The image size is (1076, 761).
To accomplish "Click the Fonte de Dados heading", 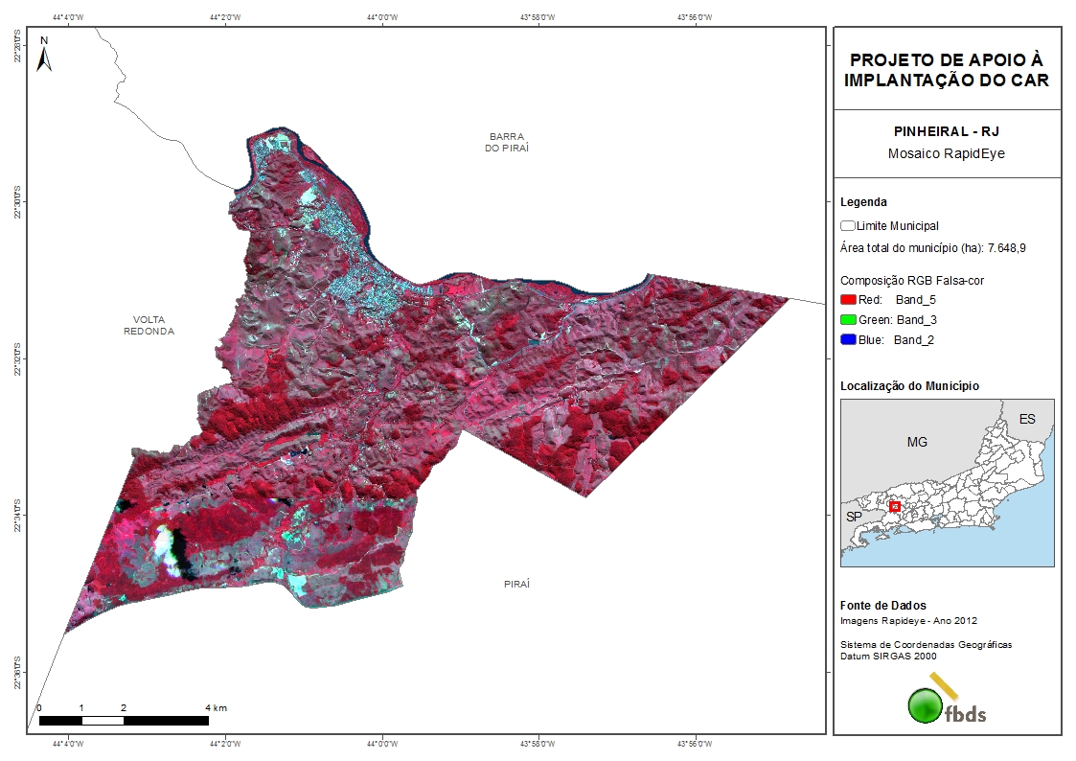I will (882, 606).
